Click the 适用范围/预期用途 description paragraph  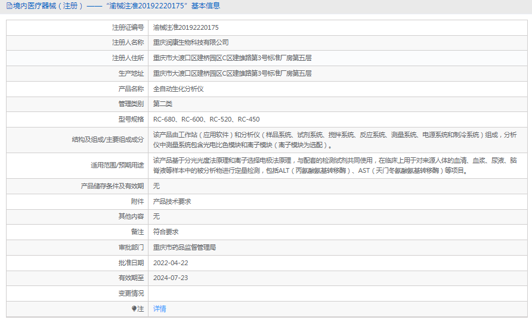pos(335,166)
